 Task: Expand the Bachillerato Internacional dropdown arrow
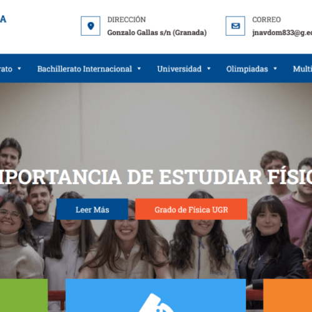pos(139,69)
